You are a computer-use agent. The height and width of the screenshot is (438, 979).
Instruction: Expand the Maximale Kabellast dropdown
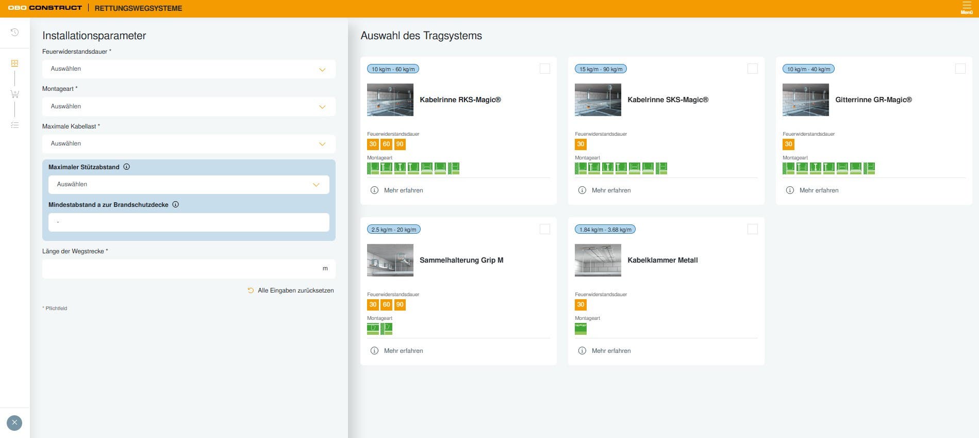(189, 144)
